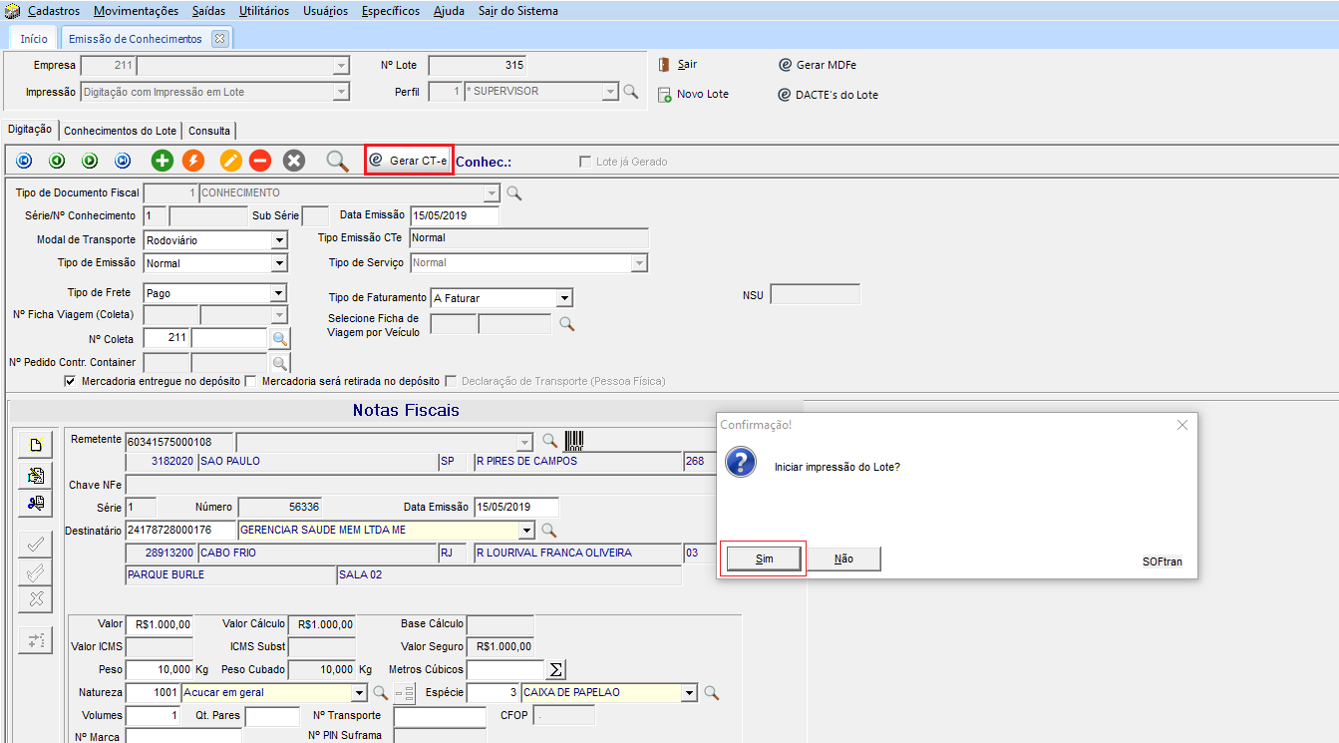Click lookup beside Nº Pedido Contr. Container

tap(280, 363)
